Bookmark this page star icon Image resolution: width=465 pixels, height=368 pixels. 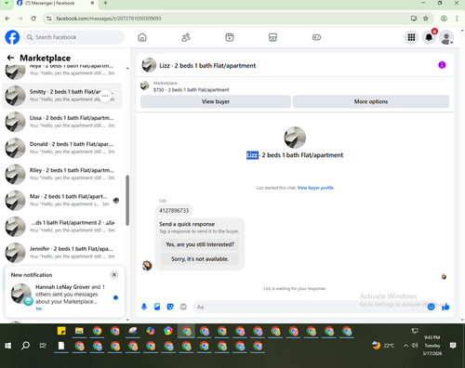[x=426, y=19]
